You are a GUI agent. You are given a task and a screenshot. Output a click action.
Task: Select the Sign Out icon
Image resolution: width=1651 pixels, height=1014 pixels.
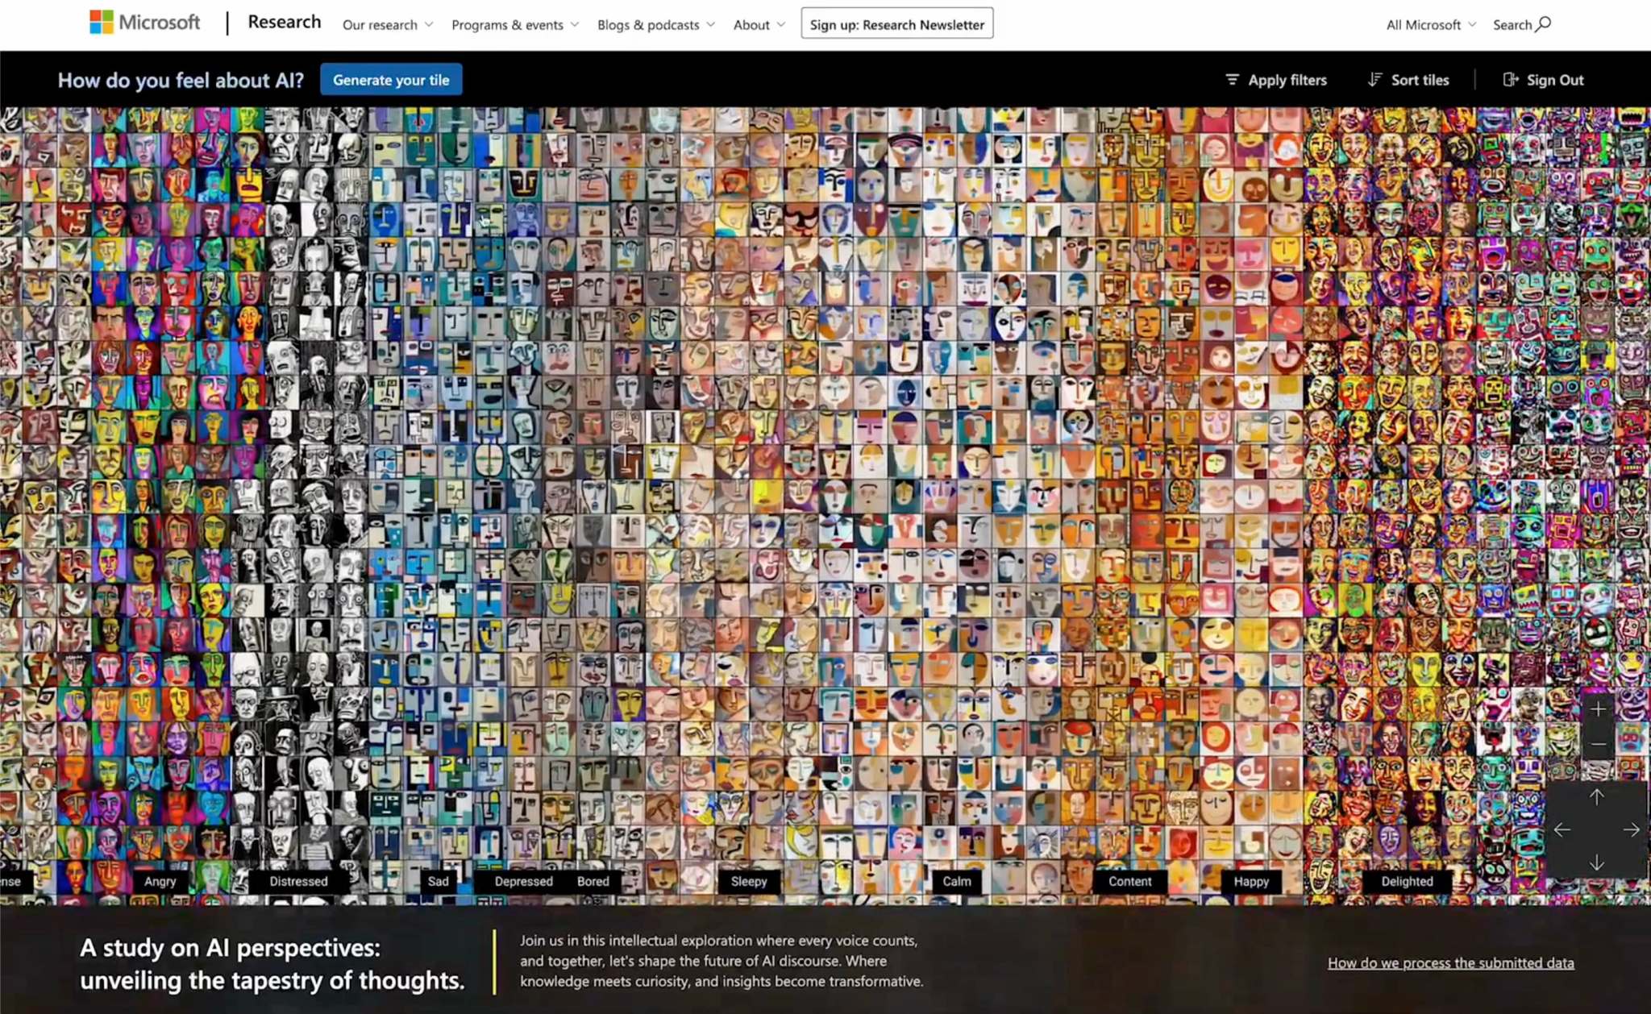click(1510, 79)
